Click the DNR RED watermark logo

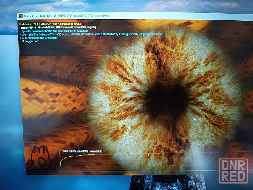tap(235, 170)
